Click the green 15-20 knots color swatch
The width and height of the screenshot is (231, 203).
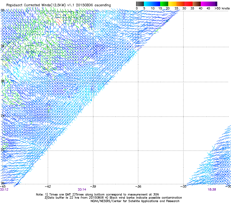click(x=164, y=4)
